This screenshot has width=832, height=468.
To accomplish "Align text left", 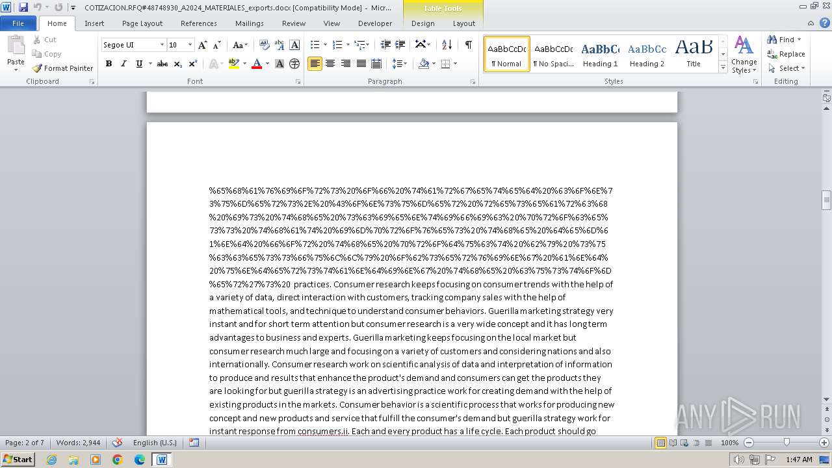I will (315, 64).
